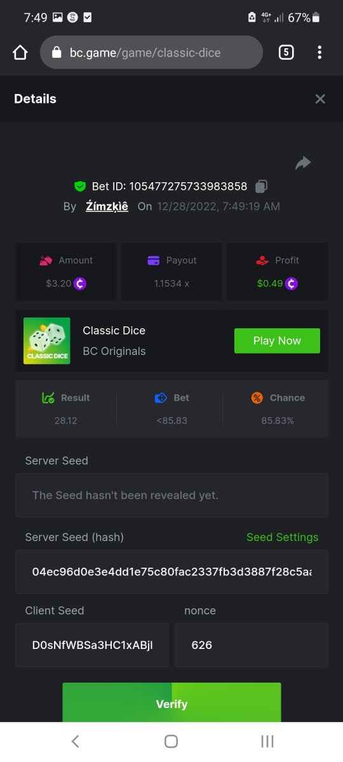Close the Details panel

pyautogui.click(x=320, y=98)
